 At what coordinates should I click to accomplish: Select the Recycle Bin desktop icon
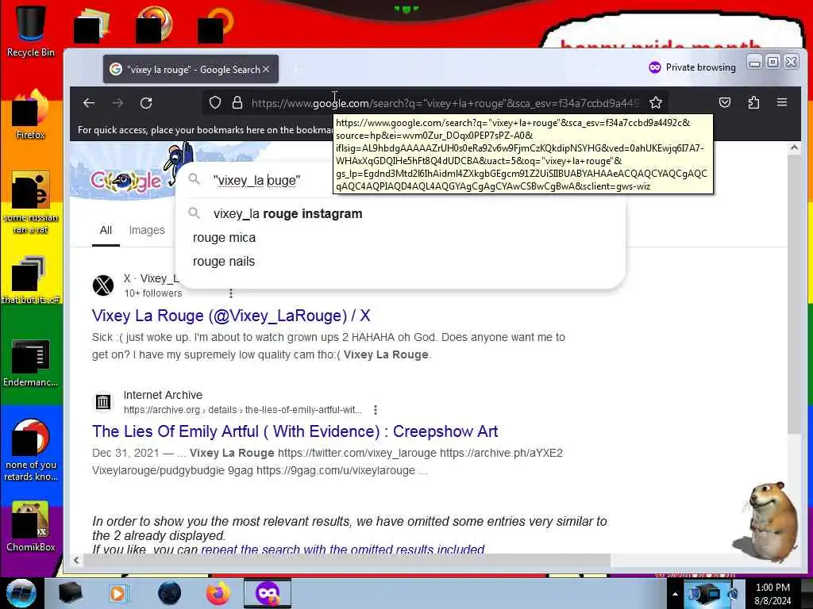click(31, 31)
